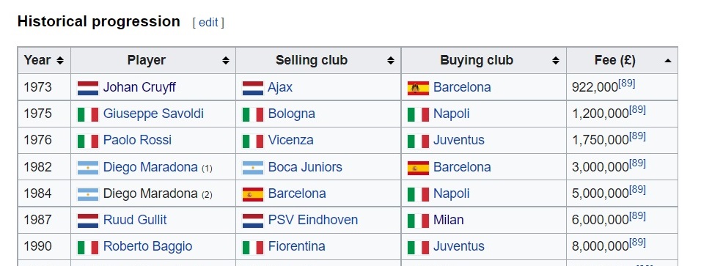Sort table by Year column arrows
The image size is (701, 266).
[60, 60]
